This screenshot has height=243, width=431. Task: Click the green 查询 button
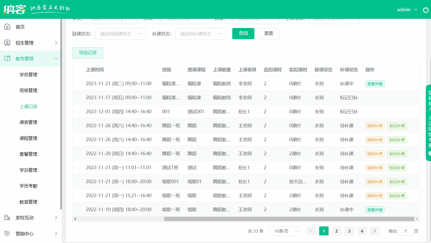(243, 33)
